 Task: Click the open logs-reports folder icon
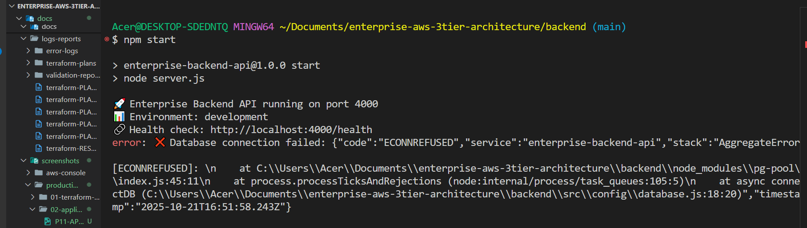[34, 39]
